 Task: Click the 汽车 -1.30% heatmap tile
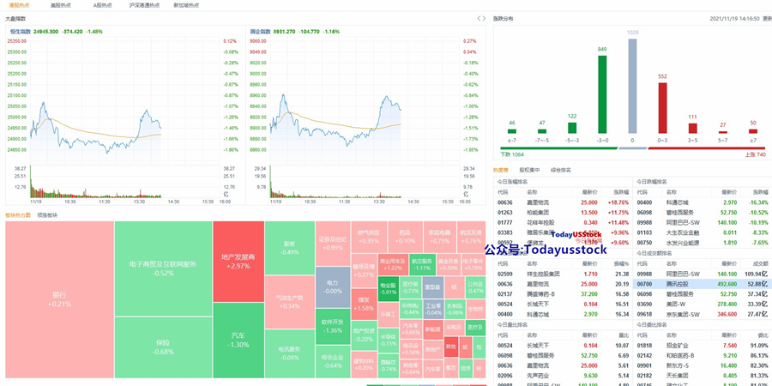click(x=238, y=341)
